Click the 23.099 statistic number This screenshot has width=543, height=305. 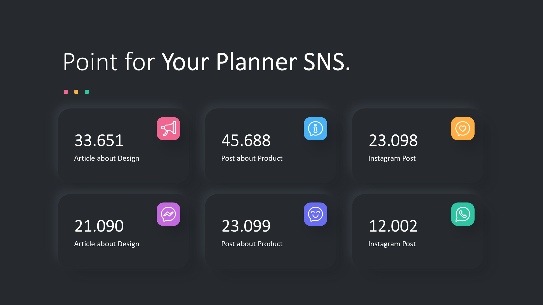(246, 226)
